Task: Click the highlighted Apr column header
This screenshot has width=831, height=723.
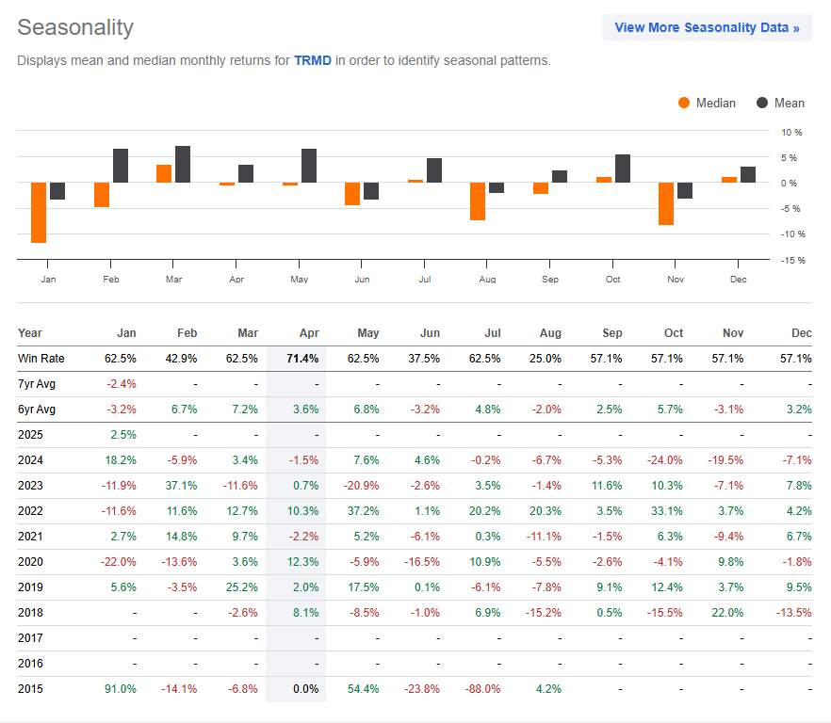Action: pos(309,332)
